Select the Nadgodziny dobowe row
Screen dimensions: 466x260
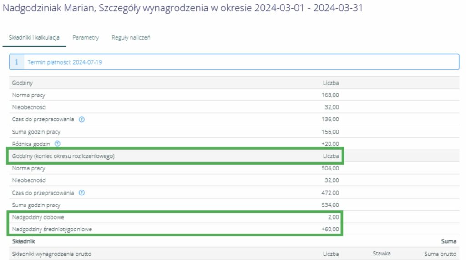tap(38, 217)
